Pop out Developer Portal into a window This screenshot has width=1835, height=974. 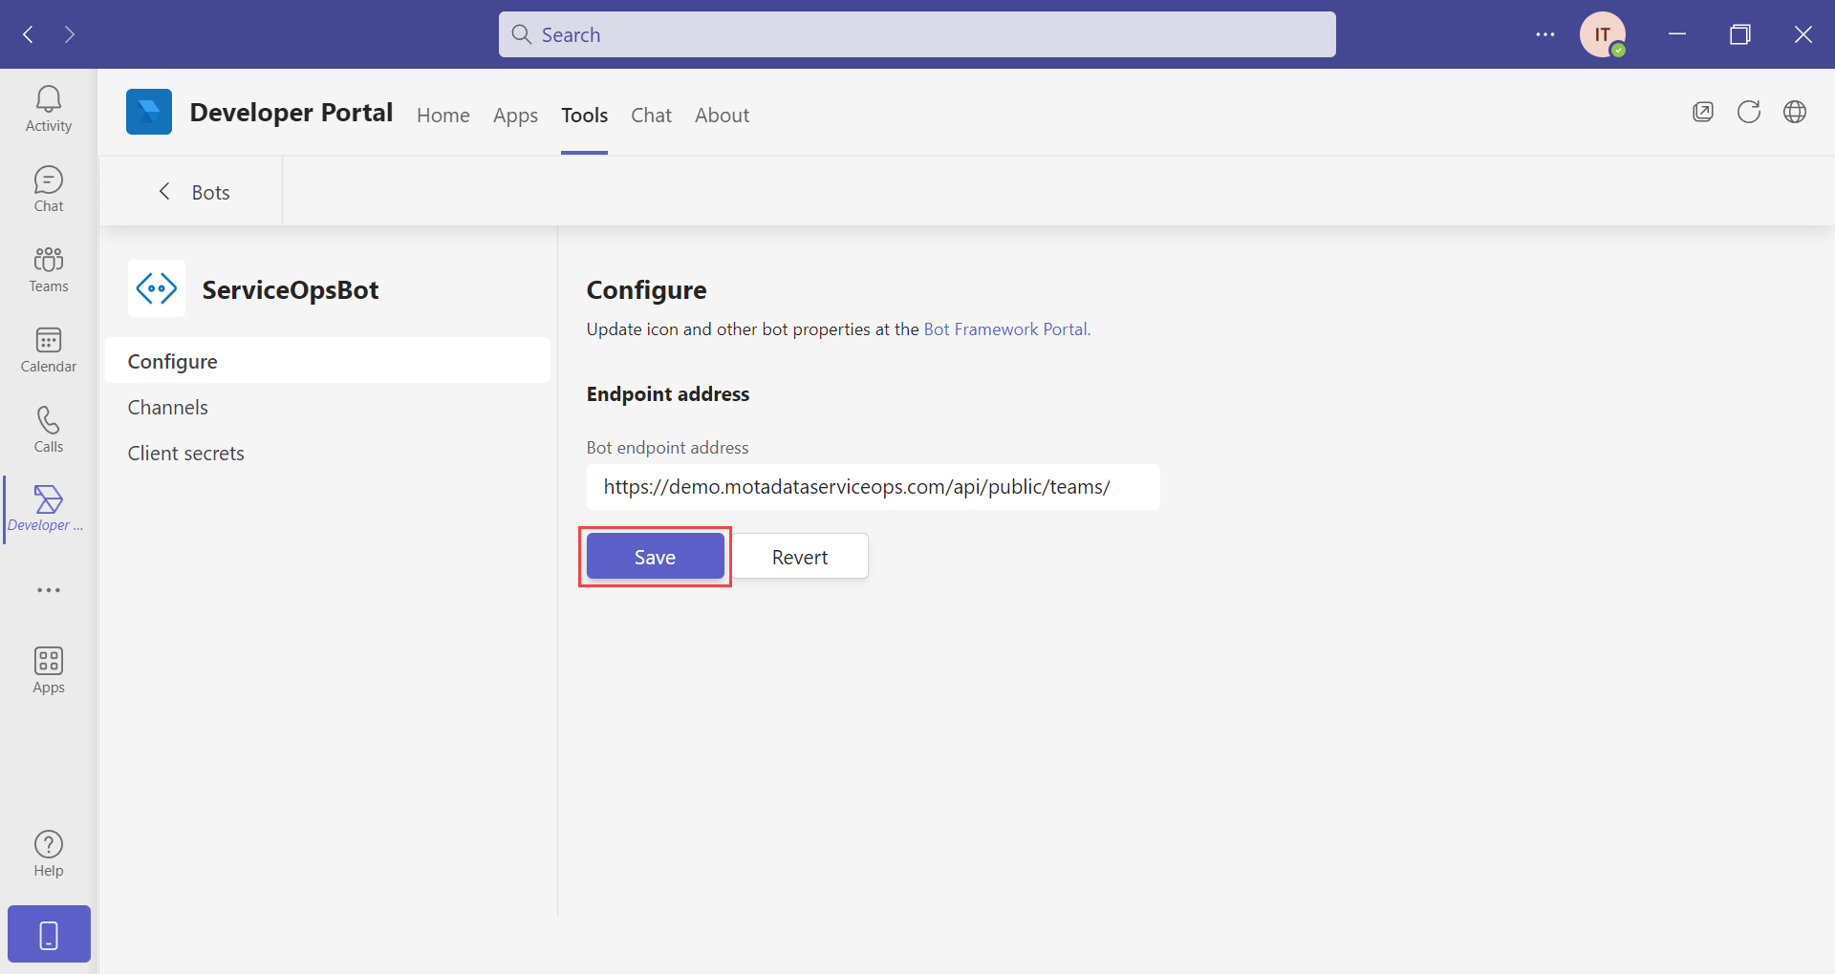coord(1703,112)
